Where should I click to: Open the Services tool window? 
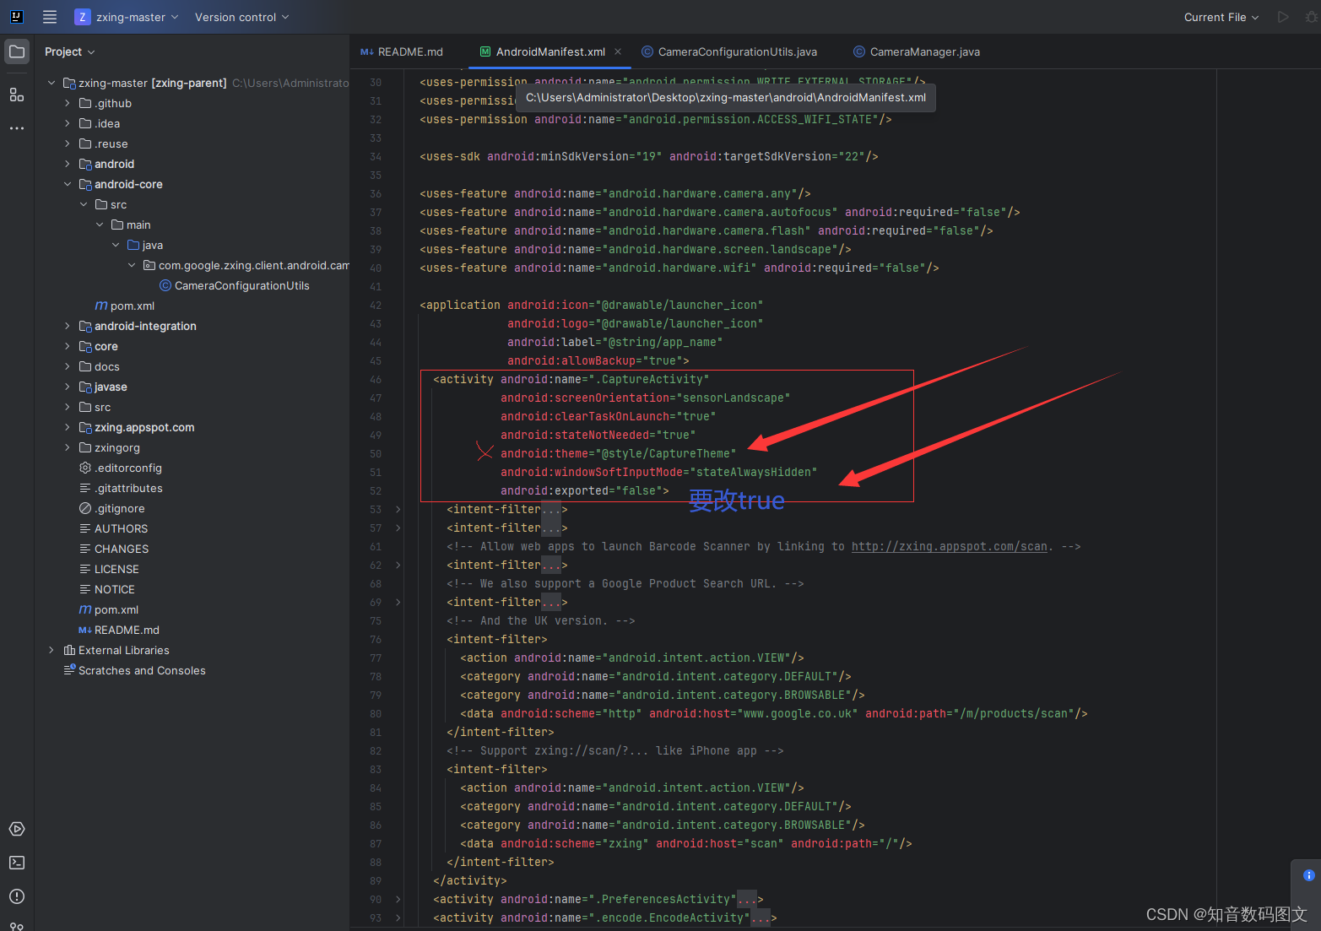click(x=17, y=829)
